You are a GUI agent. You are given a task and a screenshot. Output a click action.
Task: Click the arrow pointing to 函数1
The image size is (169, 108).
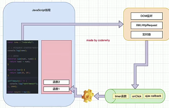point(73,89)
